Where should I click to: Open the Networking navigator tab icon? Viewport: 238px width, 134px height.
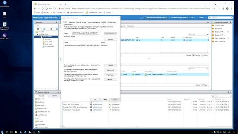click(x=57, y=29)
